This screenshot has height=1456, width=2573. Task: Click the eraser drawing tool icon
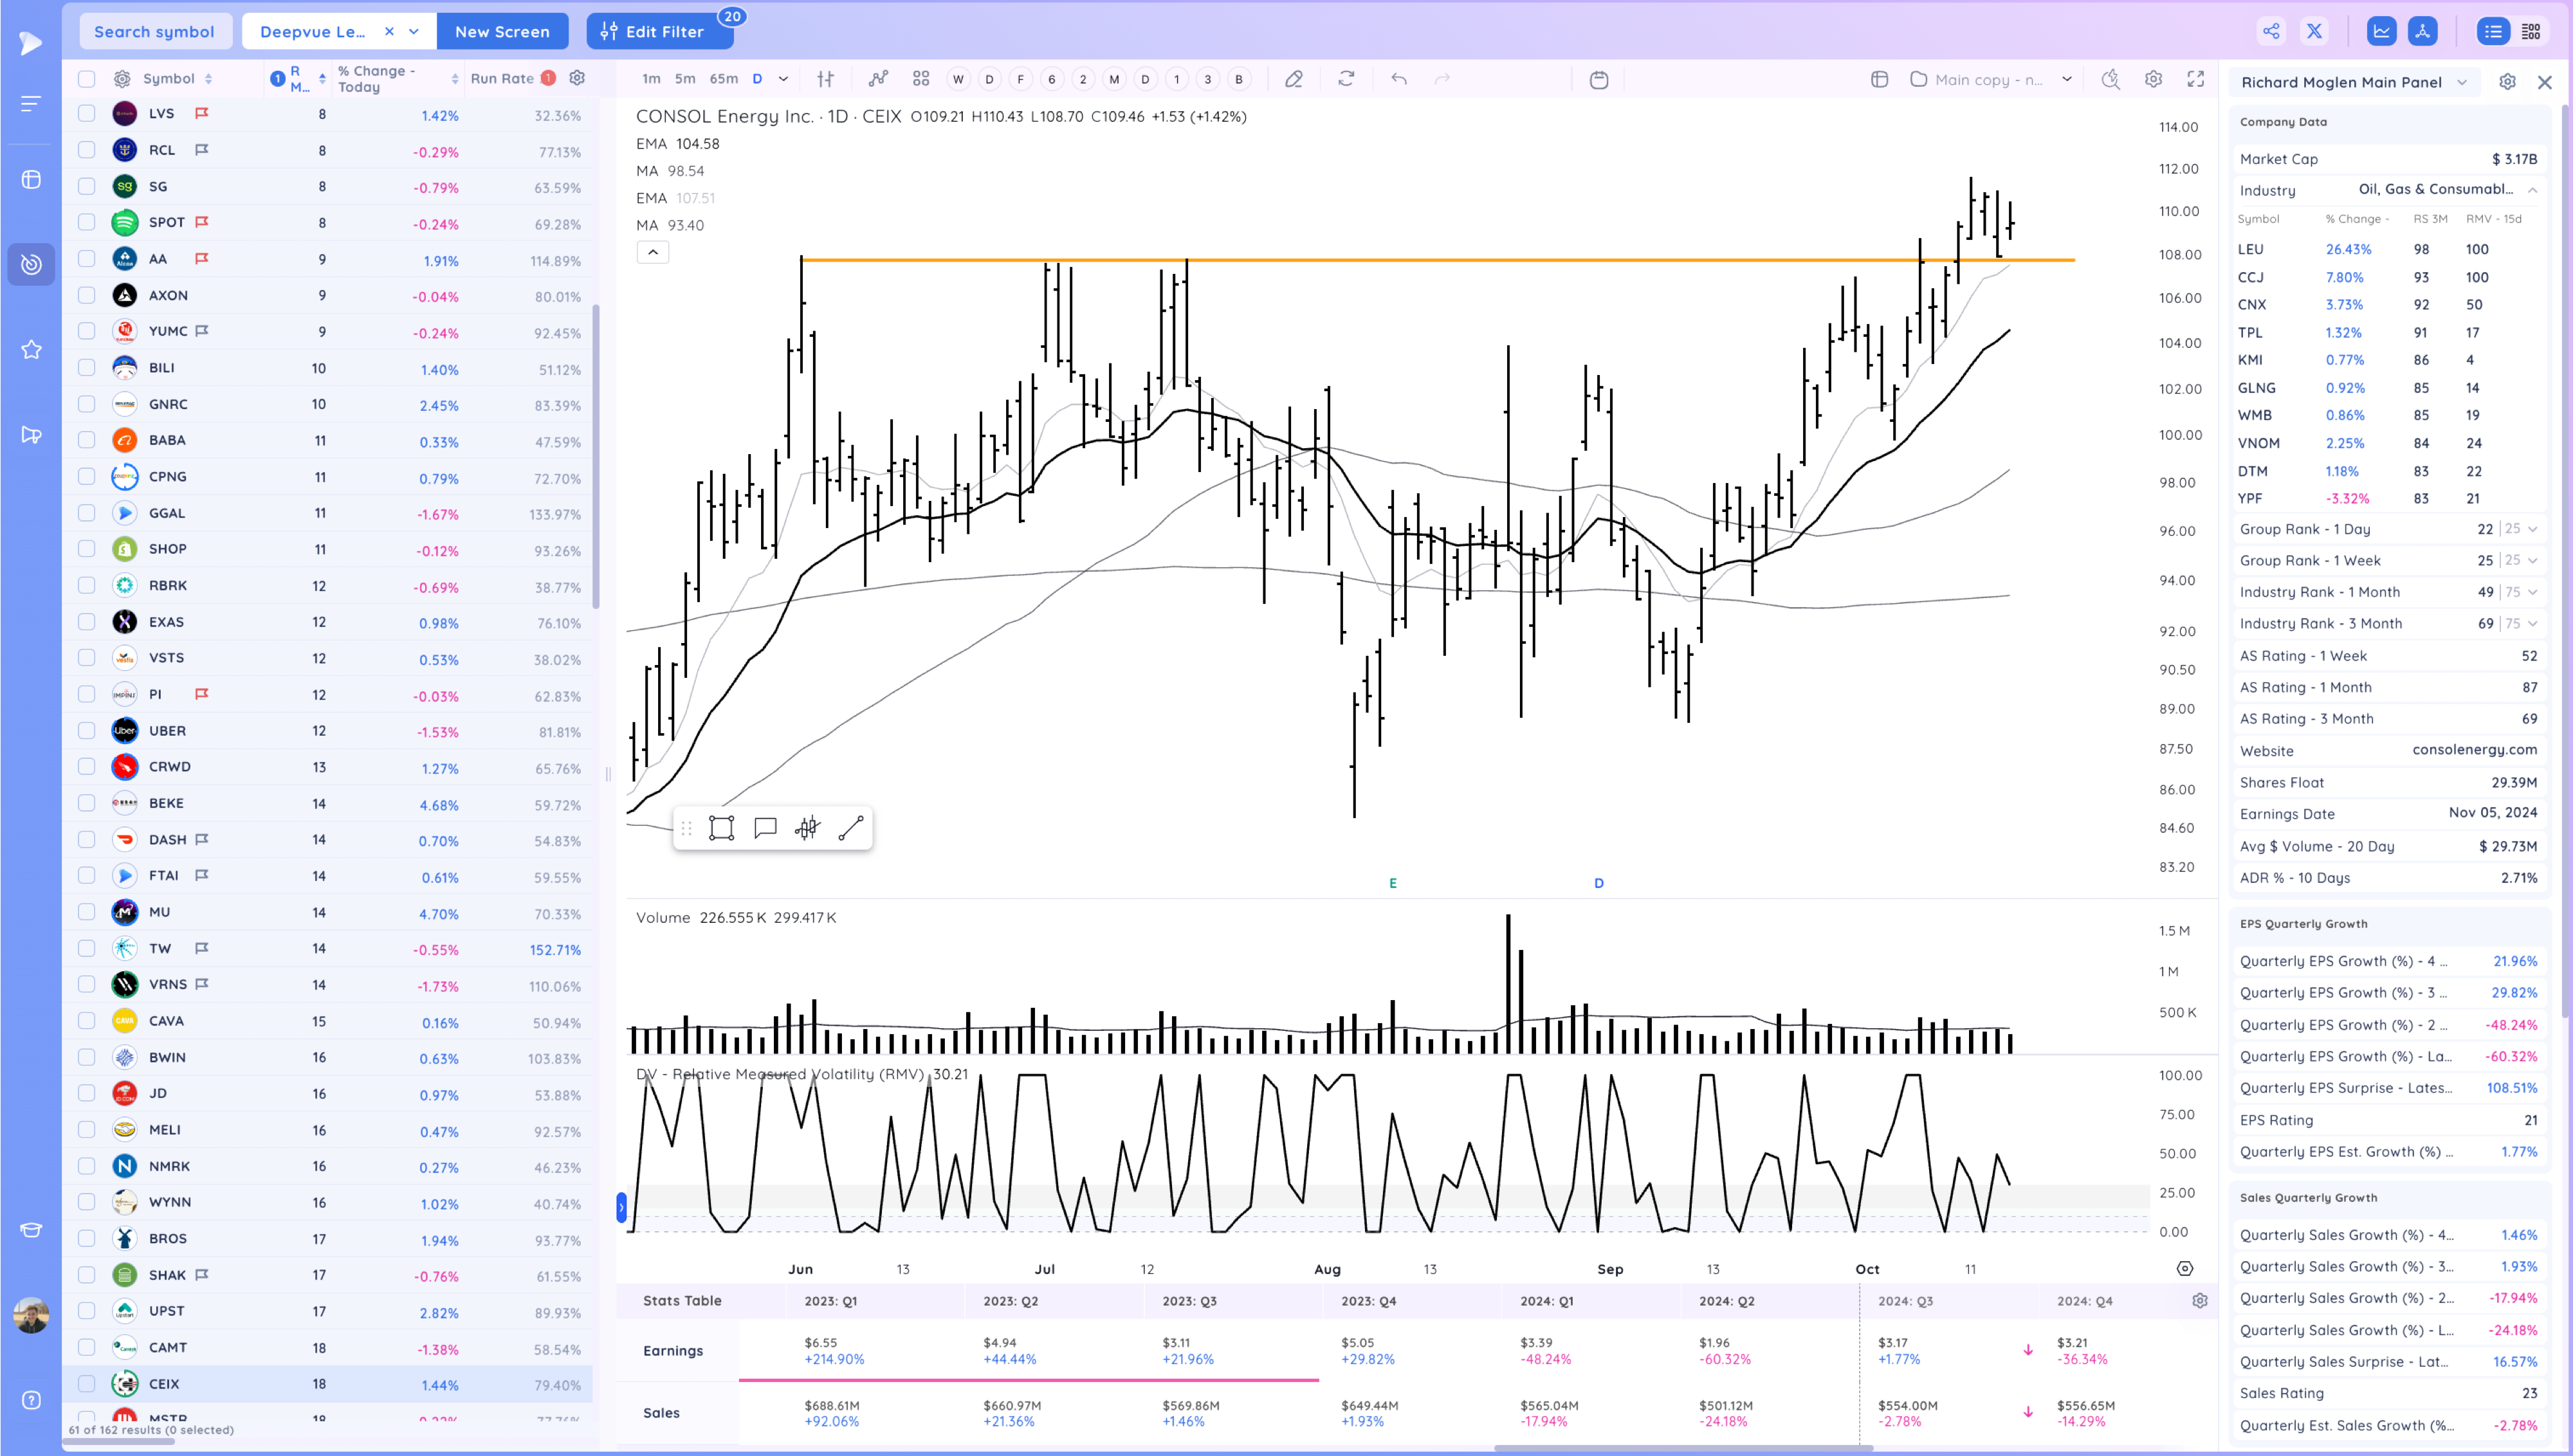[x=1293, y=79]
